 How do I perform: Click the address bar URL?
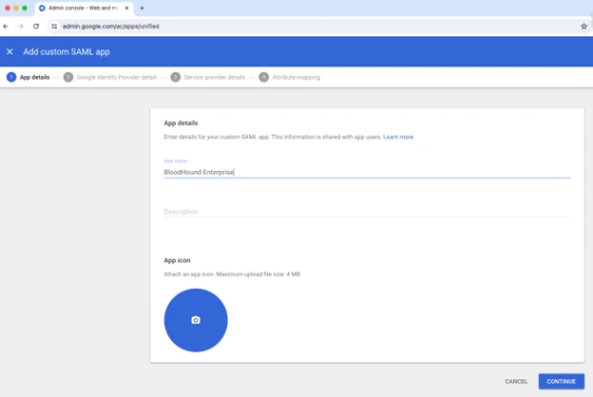coord(110,26)
